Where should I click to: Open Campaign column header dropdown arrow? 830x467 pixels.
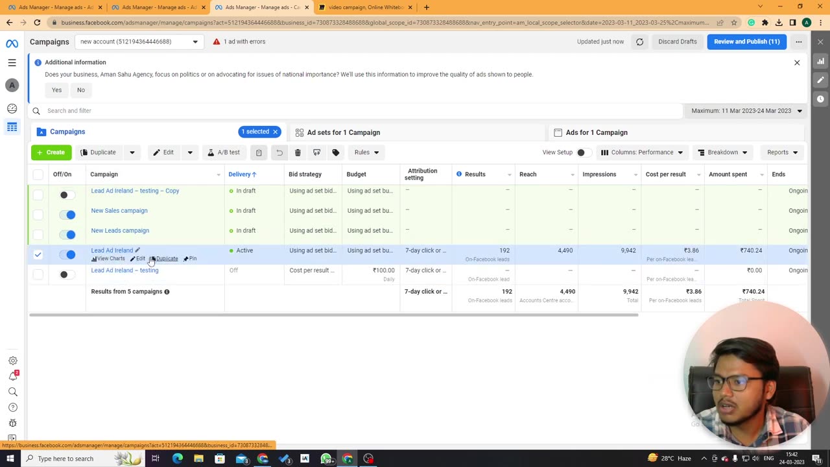pos(219,174)
